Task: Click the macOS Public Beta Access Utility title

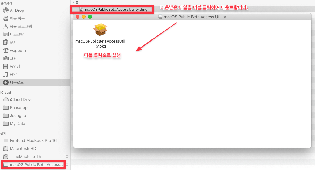Action: coord(195,17)
